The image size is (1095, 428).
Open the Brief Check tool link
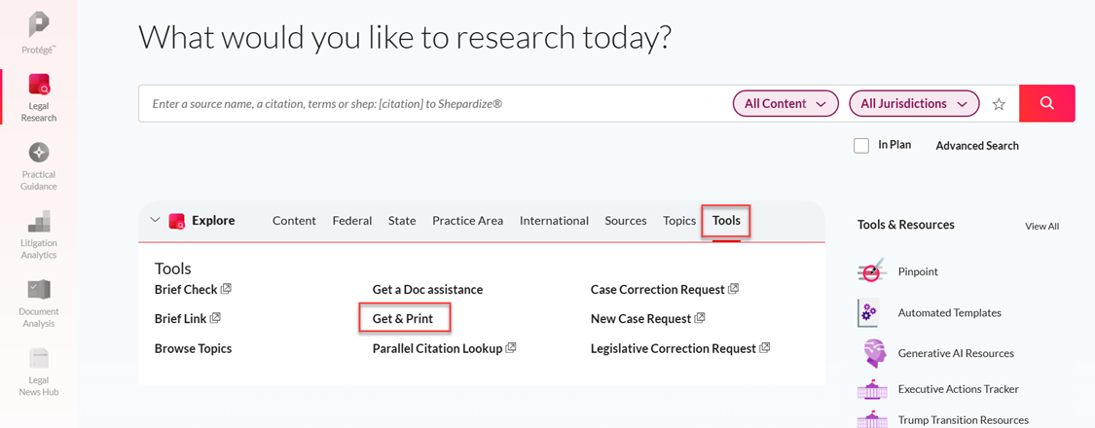pos(187,290)
